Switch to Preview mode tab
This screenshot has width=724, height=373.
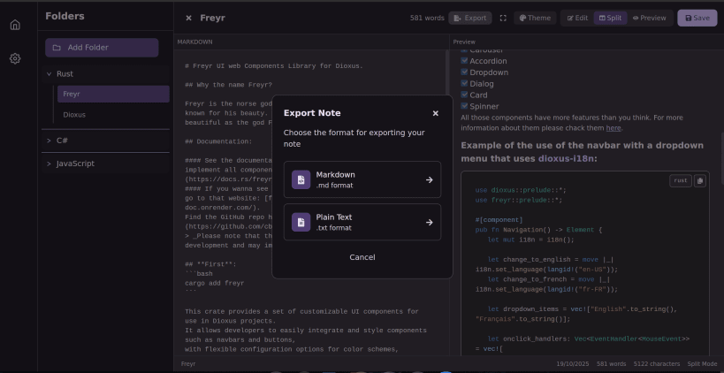(649, 18)
